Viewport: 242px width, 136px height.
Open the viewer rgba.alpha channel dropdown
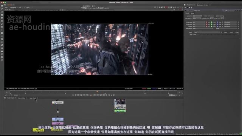click(14, 7)
